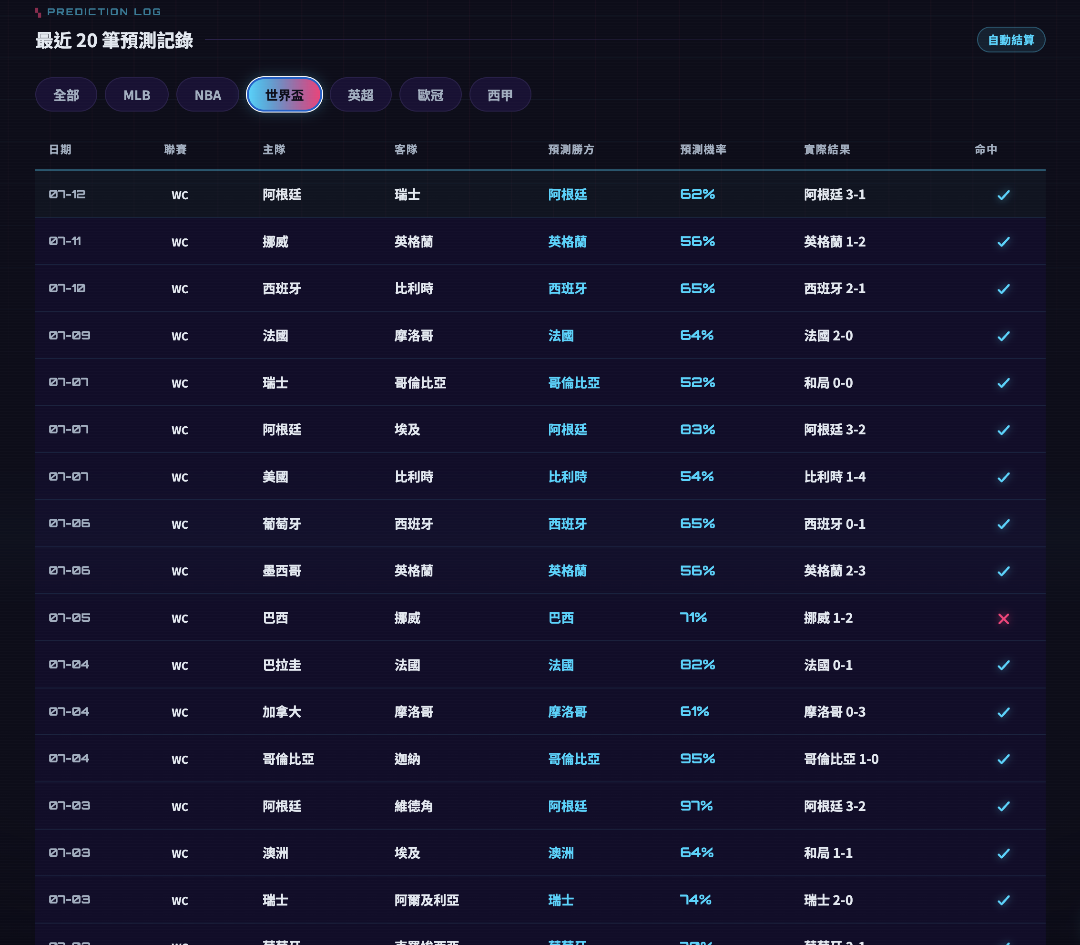Click the hit checkmark for 和局 0-0 row

point(1003,383)
